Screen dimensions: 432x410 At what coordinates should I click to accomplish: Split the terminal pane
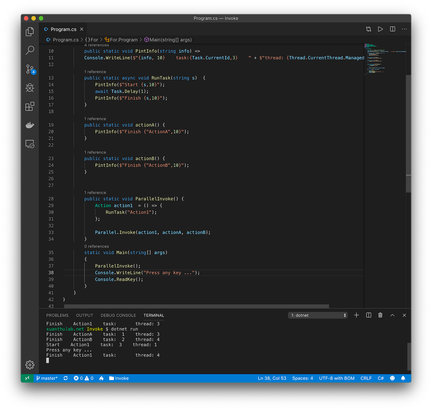point(369,315)
